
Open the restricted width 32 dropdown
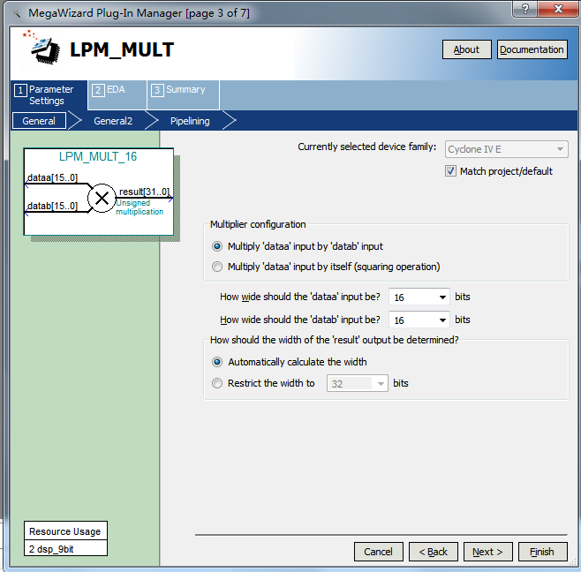358,383
